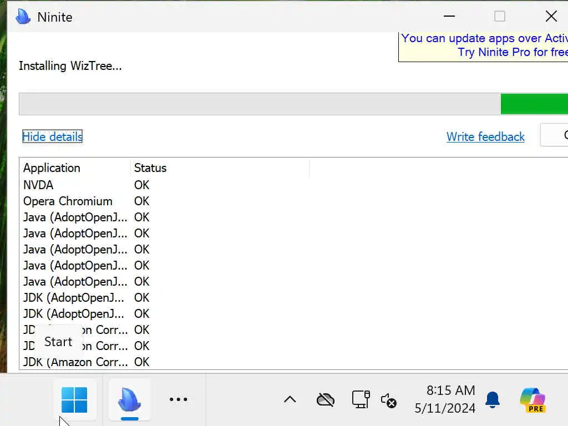Open the clock showing 8:15 AM
The height and width of the screenshot is (426, 568).
[445, 399]
